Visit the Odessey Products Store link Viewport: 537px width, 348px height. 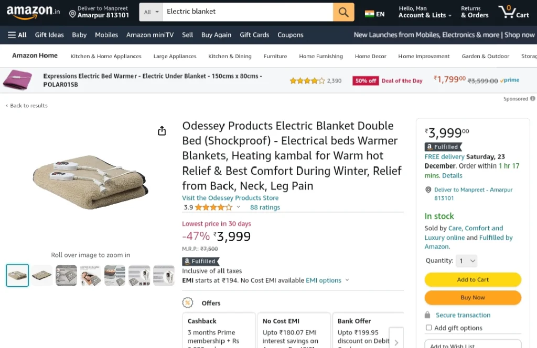[x=230, y=198]
